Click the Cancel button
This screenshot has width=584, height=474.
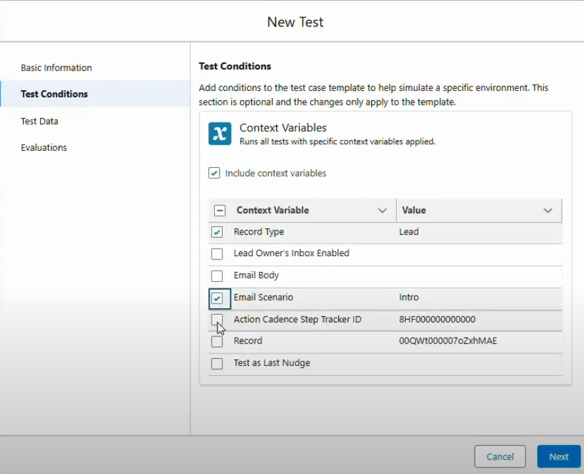500,456
